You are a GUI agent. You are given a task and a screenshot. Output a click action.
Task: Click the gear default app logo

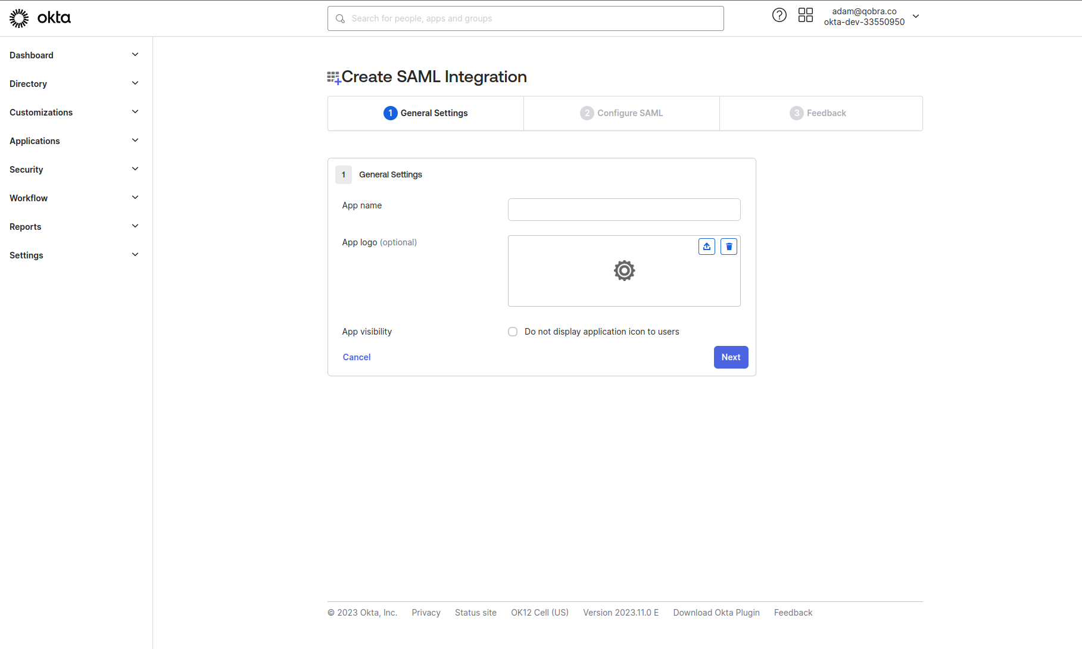point(624,271)
